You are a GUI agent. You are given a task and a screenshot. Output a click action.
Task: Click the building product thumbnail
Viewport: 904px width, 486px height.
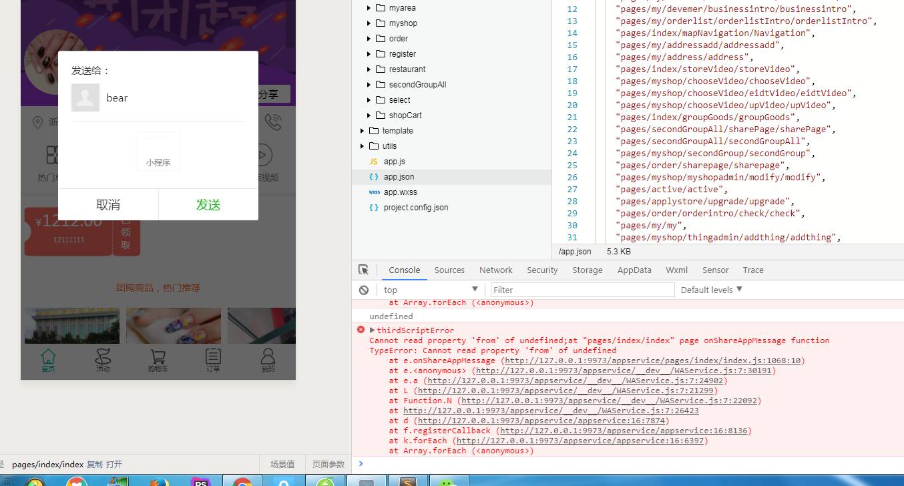[72, 326]
